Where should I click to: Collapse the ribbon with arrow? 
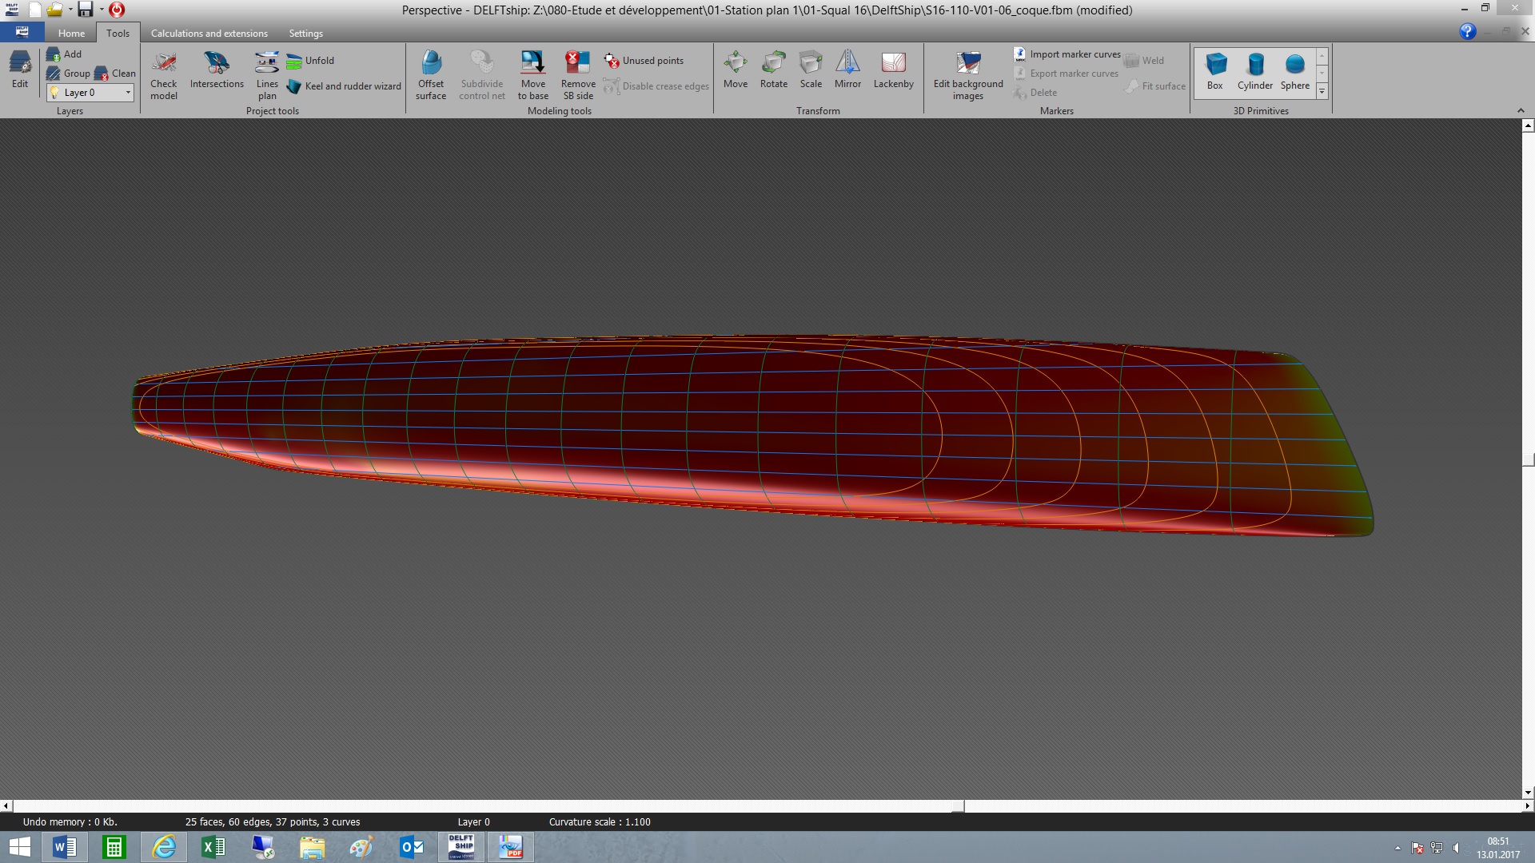[x=1521, y=110]
